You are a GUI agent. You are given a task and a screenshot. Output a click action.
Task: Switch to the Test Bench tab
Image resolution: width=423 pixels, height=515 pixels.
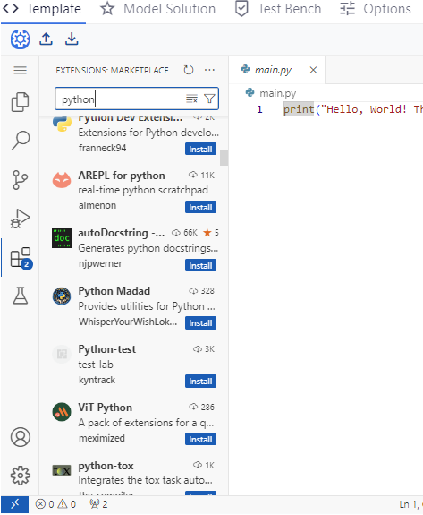(x=278, y=9)
